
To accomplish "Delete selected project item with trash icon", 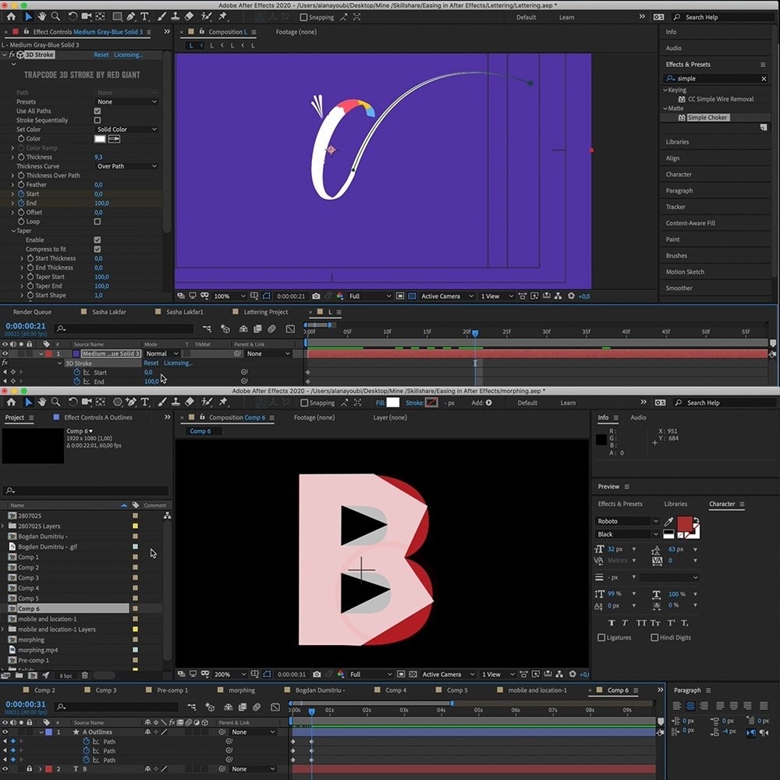I will tap(84, 675).
